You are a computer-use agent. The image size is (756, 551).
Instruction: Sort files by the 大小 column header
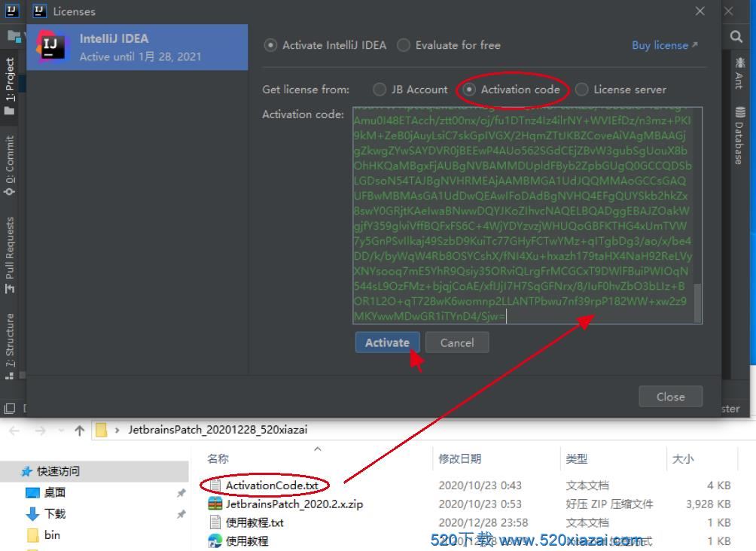click(x=683, y=458)
